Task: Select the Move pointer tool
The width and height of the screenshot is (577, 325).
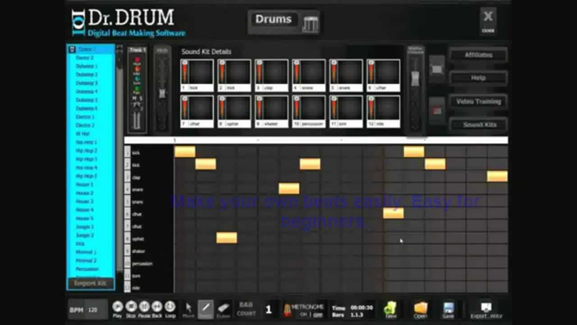Action: tap(188, 309)
